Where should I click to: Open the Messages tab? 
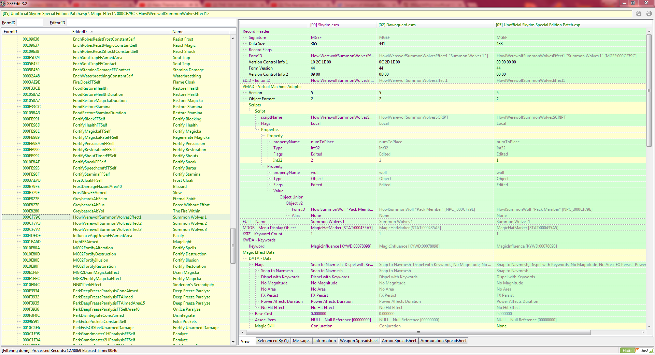[x=301, y=341]
